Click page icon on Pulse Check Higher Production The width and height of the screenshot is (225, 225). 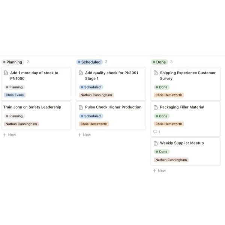pyautogui.click(x=81, y=107)
